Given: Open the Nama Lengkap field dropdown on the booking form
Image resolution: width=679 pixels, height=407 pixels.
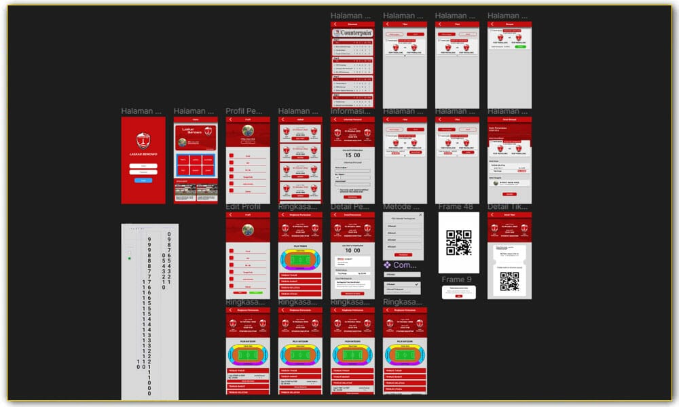Looking at the screenshot, I should click(x=352, y=170).
